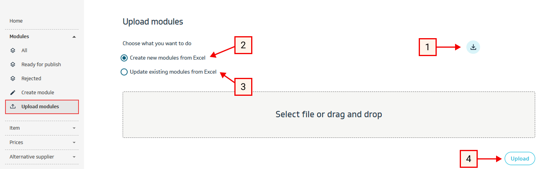This screenshot has width=541, height=169.
Task: Click the upload icon in sidebar
Action: tap(12, 107)
